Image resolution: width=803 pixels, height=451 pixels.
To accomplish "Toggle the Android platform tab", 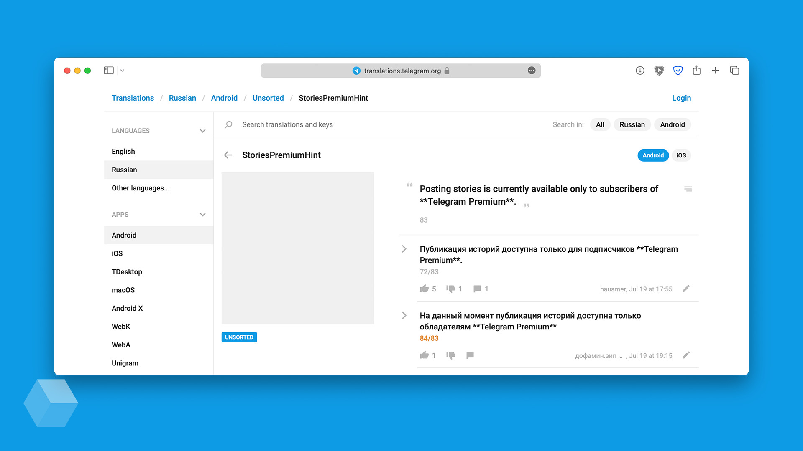I will (x=653, y=155).
